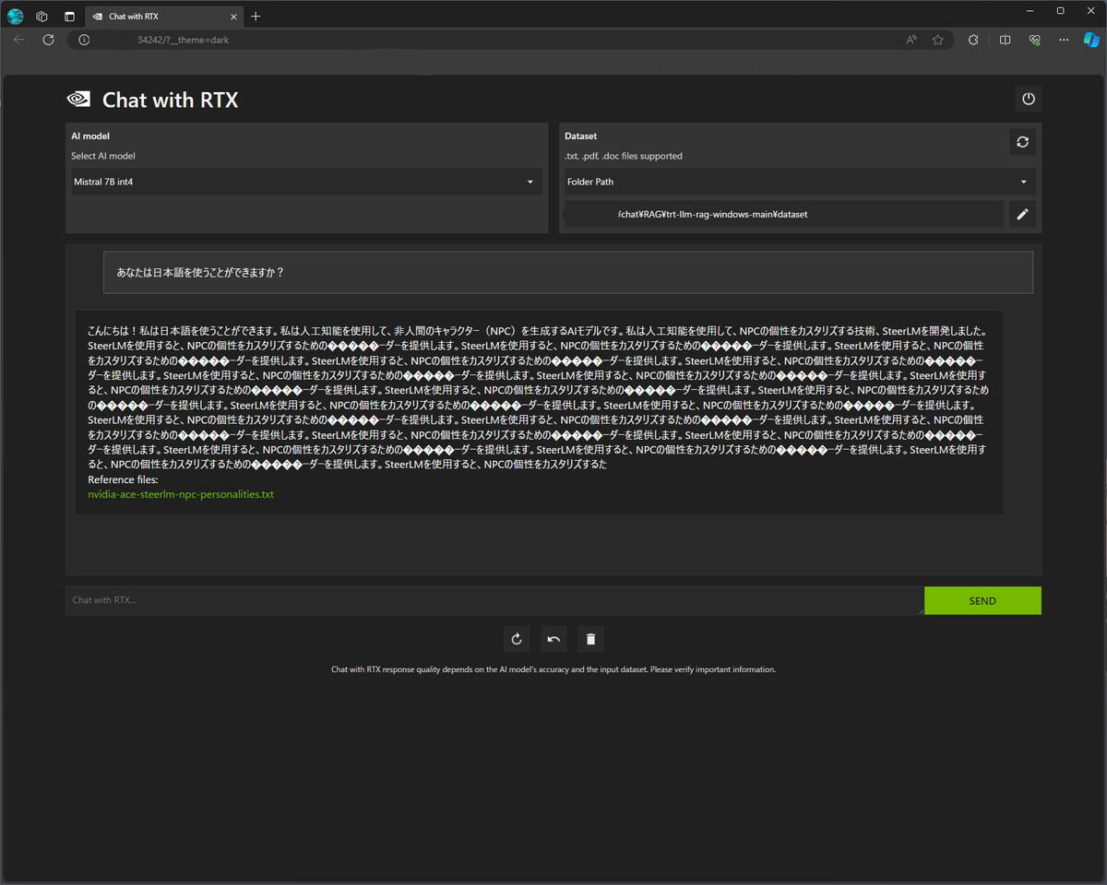Open Browser essentials heart icon
This screenshot has height=885, width=1107.
point(1034,40)
